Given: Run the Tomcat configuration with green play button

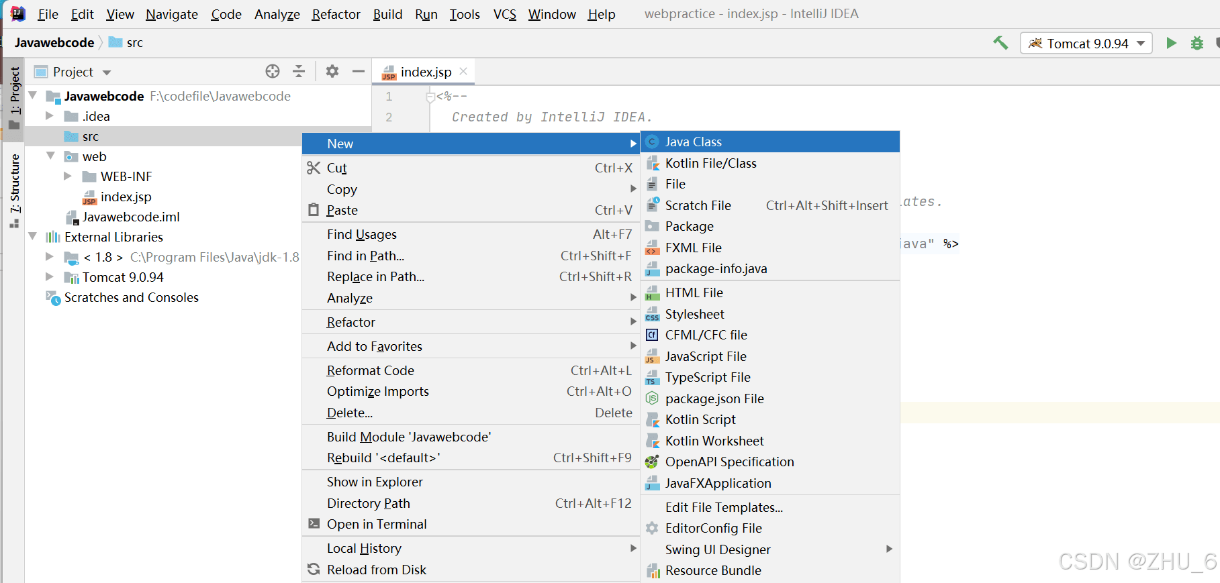Looking at the screenshot, I should click(1171, 43).
